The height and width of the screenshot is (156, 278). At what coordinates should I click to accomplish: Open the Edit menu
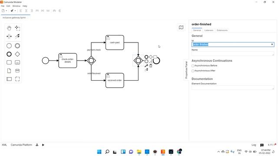(x=8, y=6)
